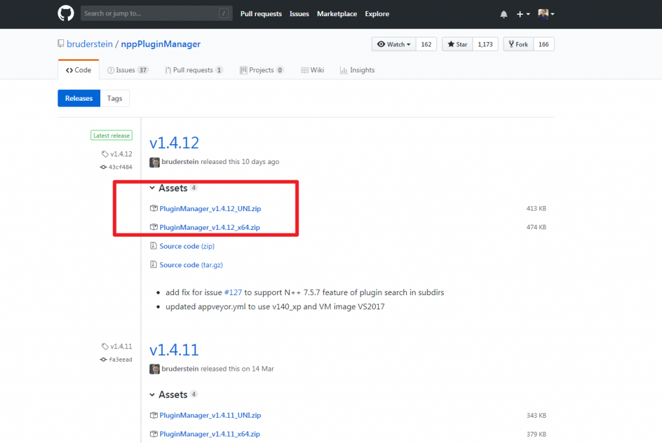Click the Latest release badge
This screenshot has height=443, width=662.
(111, 136)
